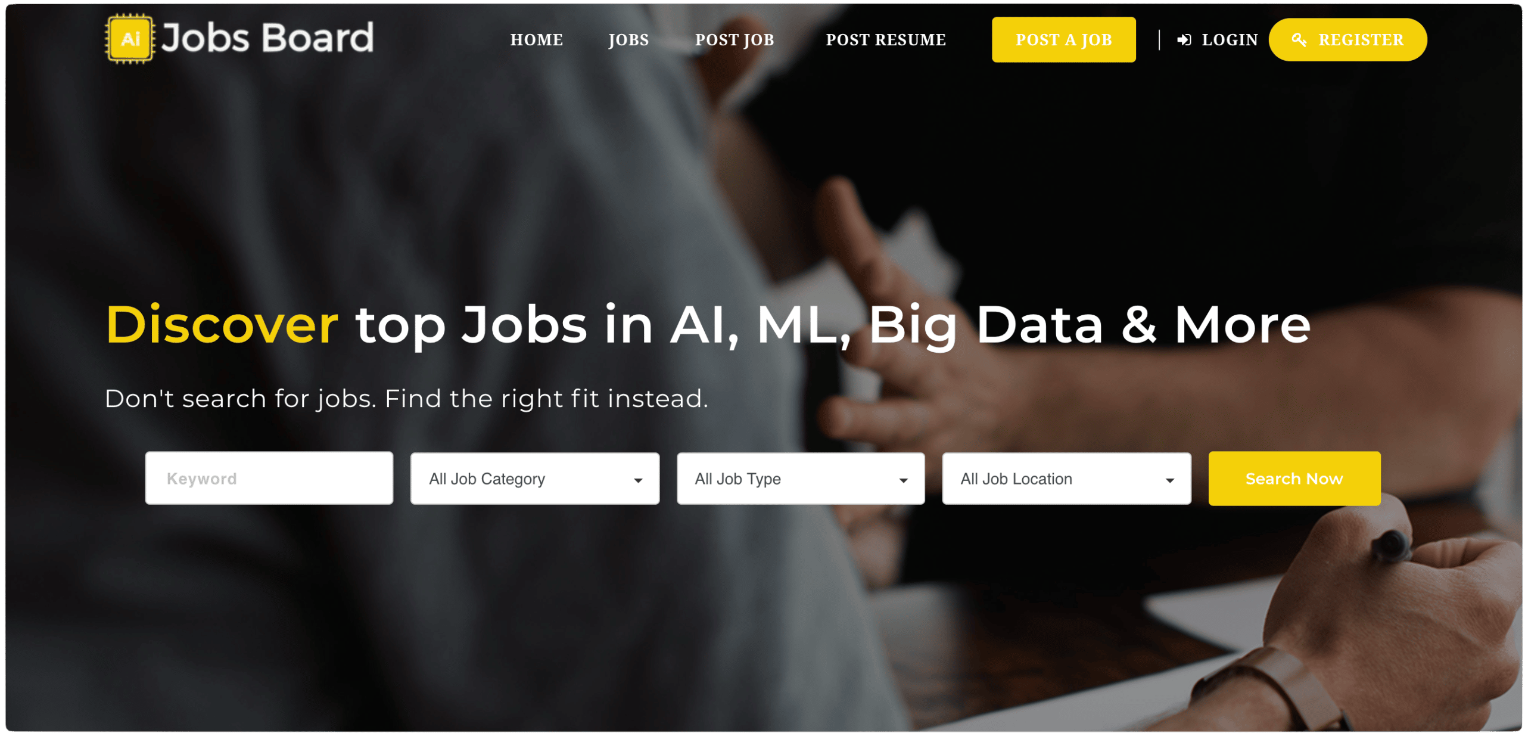
Task: Click the Keyword input field
Action: point(269,478)
